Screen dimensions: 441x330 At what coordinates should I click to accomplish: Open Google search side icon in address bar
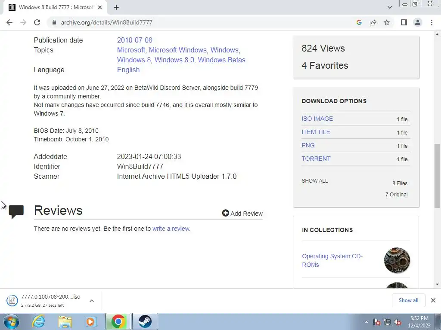click(x=359, y=22)
